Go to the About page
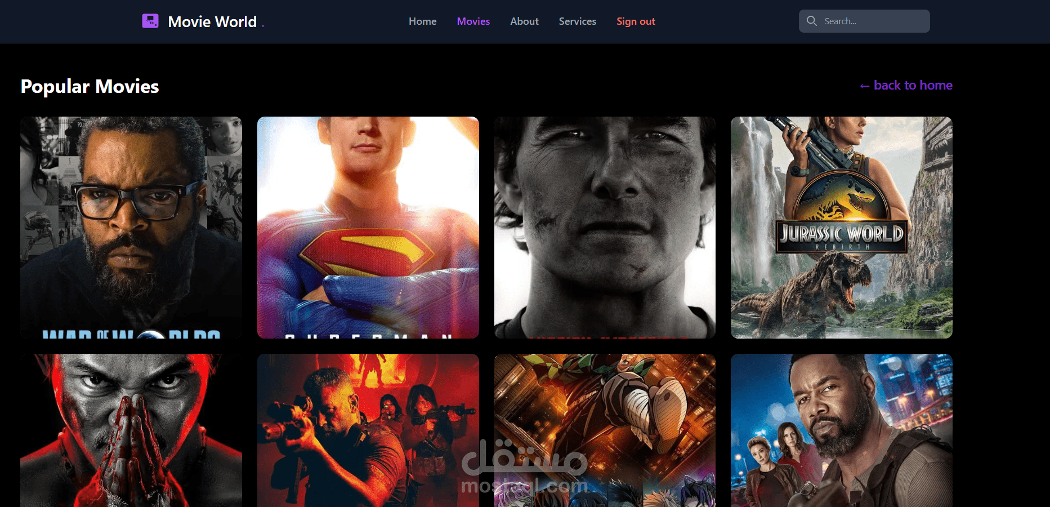This screenshot has width=1050, height=507. point(524,21)
